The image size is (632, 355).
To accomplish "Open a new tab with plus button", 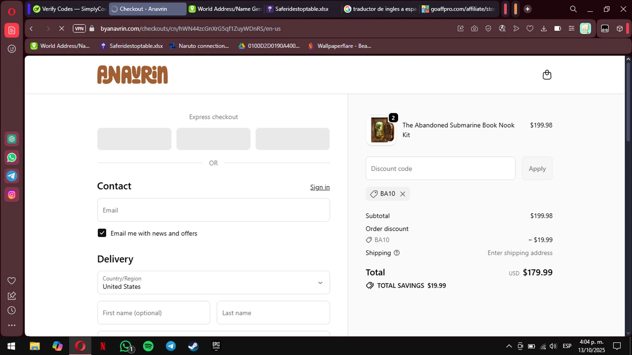I will point(528,9).
